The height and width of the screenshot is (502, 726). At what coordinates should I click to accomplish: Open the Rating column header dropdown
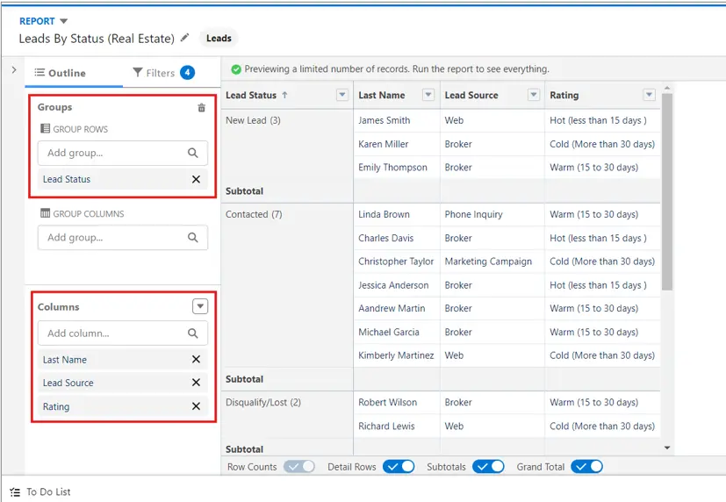(649, 95)
